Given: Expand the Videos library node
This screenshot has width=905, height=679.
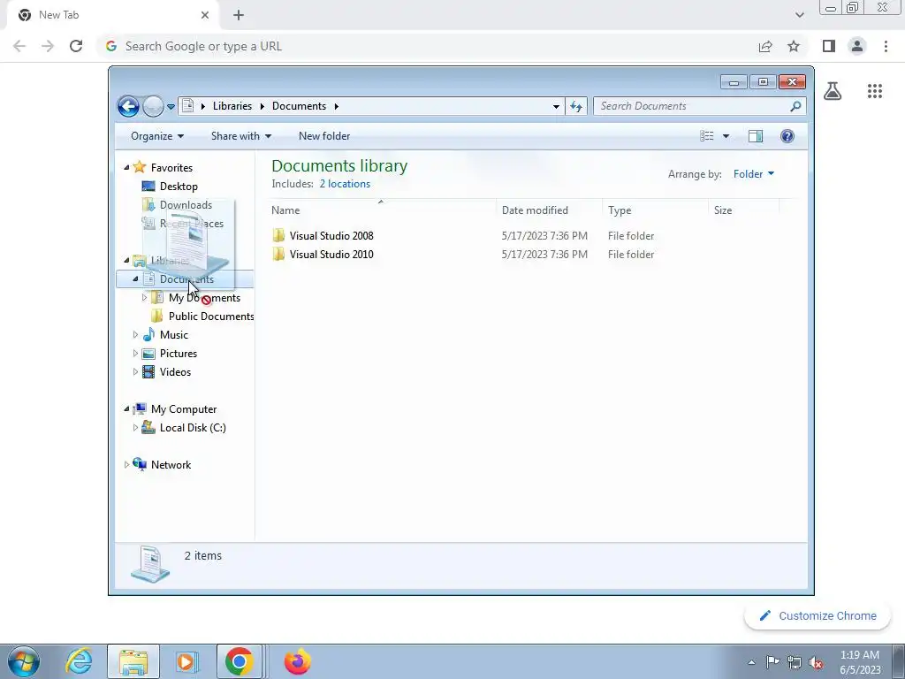Looking at the screenshot, I should [135, 372].
